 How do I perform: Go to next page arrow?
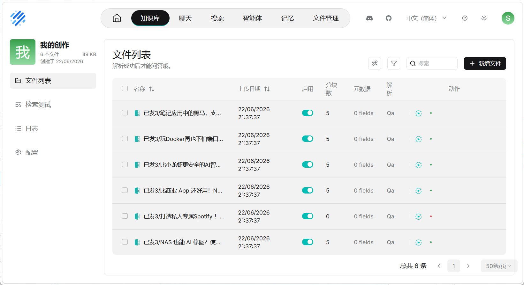coord(468,266)
